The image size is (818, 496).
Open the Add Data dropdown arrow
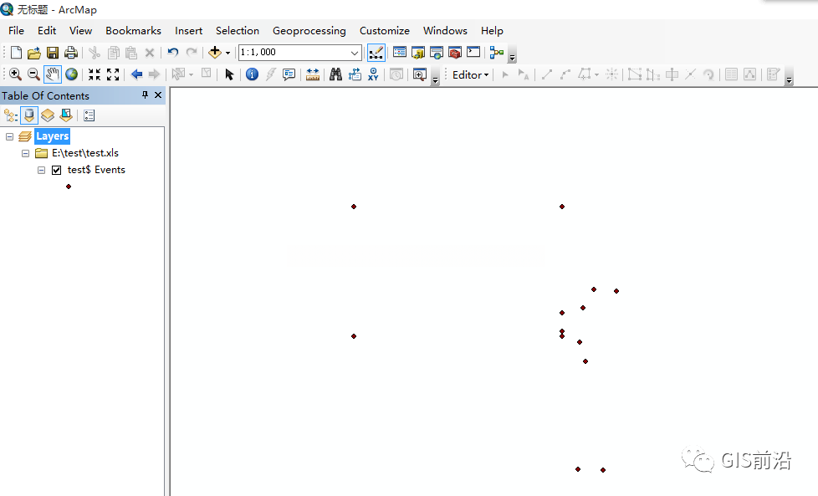[228, 53]
